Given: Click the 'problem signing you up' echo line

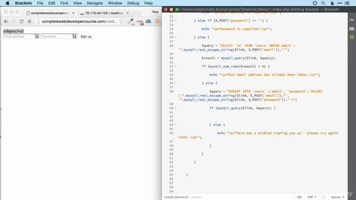Looking at the screenshot, I should 258,135.
